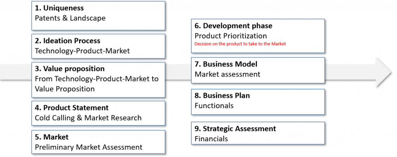This screenshot has width=397, height=157.
Task: Click the "8. Business Plan" title
Action: pos(222,96)
